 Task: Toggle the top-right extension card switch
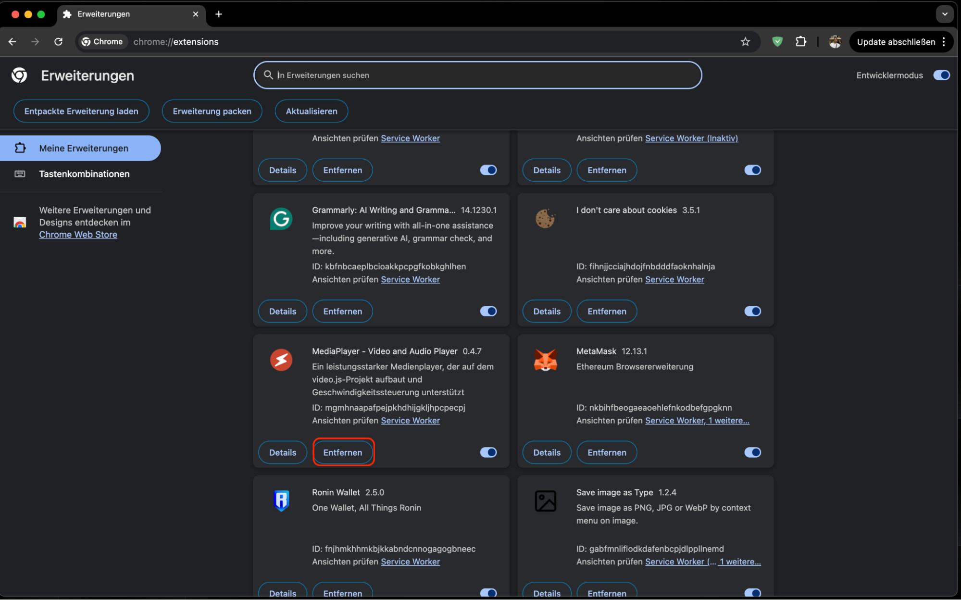click(752, 170)
